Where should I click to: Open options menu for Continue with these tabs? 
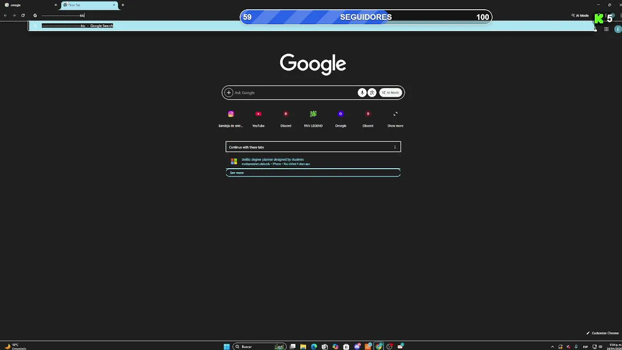point(395,147)
